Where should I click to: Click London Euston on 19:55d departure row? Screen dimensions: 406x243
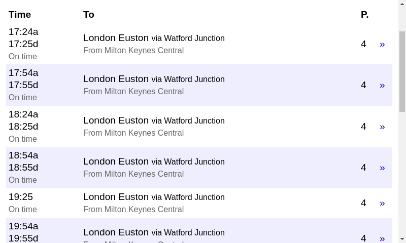tap(116, 232)
